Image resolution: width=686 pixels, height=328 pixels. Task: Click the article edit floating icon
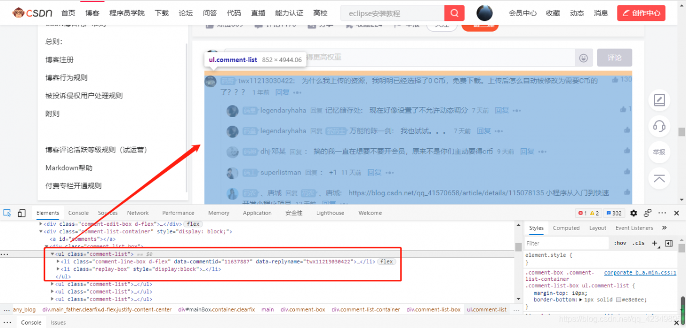[659, 100]
